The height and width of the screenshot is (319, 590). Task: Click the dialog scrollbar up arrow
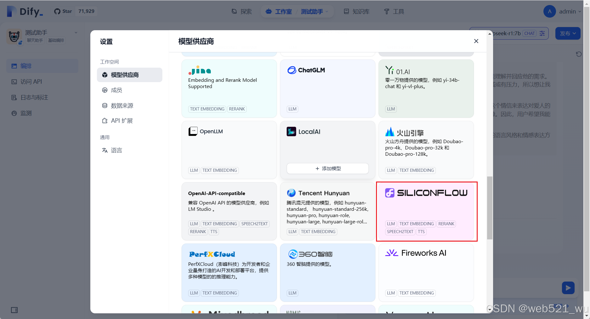click(x=490, y=34)
